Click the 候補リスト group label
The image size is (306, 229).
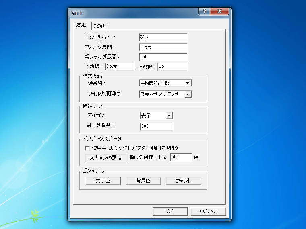pos(93,106)
